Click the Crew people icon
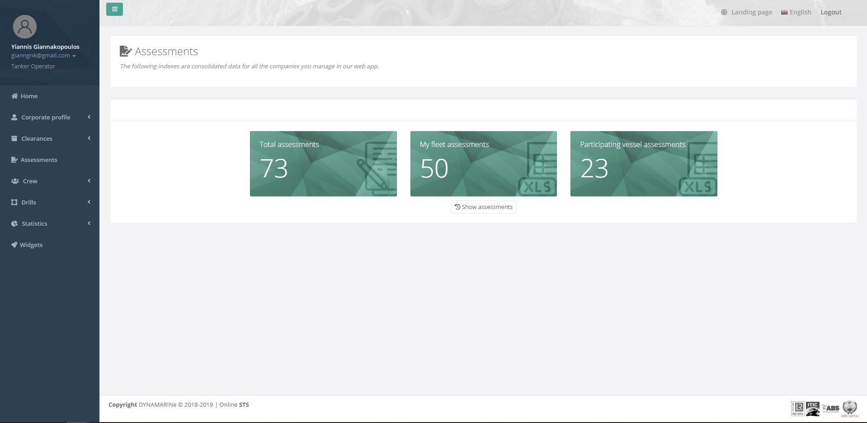The image size is (867, 423). point(14,181)
